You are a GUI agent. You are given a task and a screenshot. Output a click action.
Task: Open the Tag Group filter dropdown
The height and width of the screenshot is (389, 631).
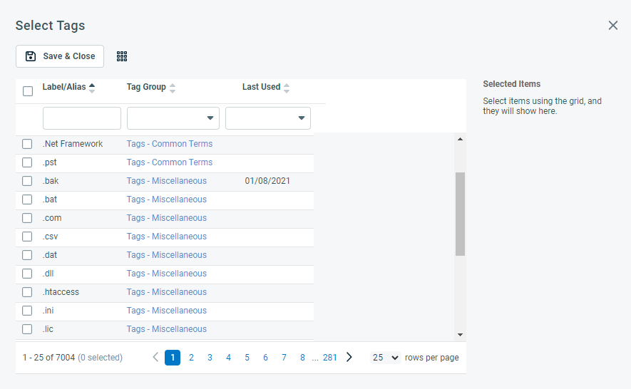point(173,118)
